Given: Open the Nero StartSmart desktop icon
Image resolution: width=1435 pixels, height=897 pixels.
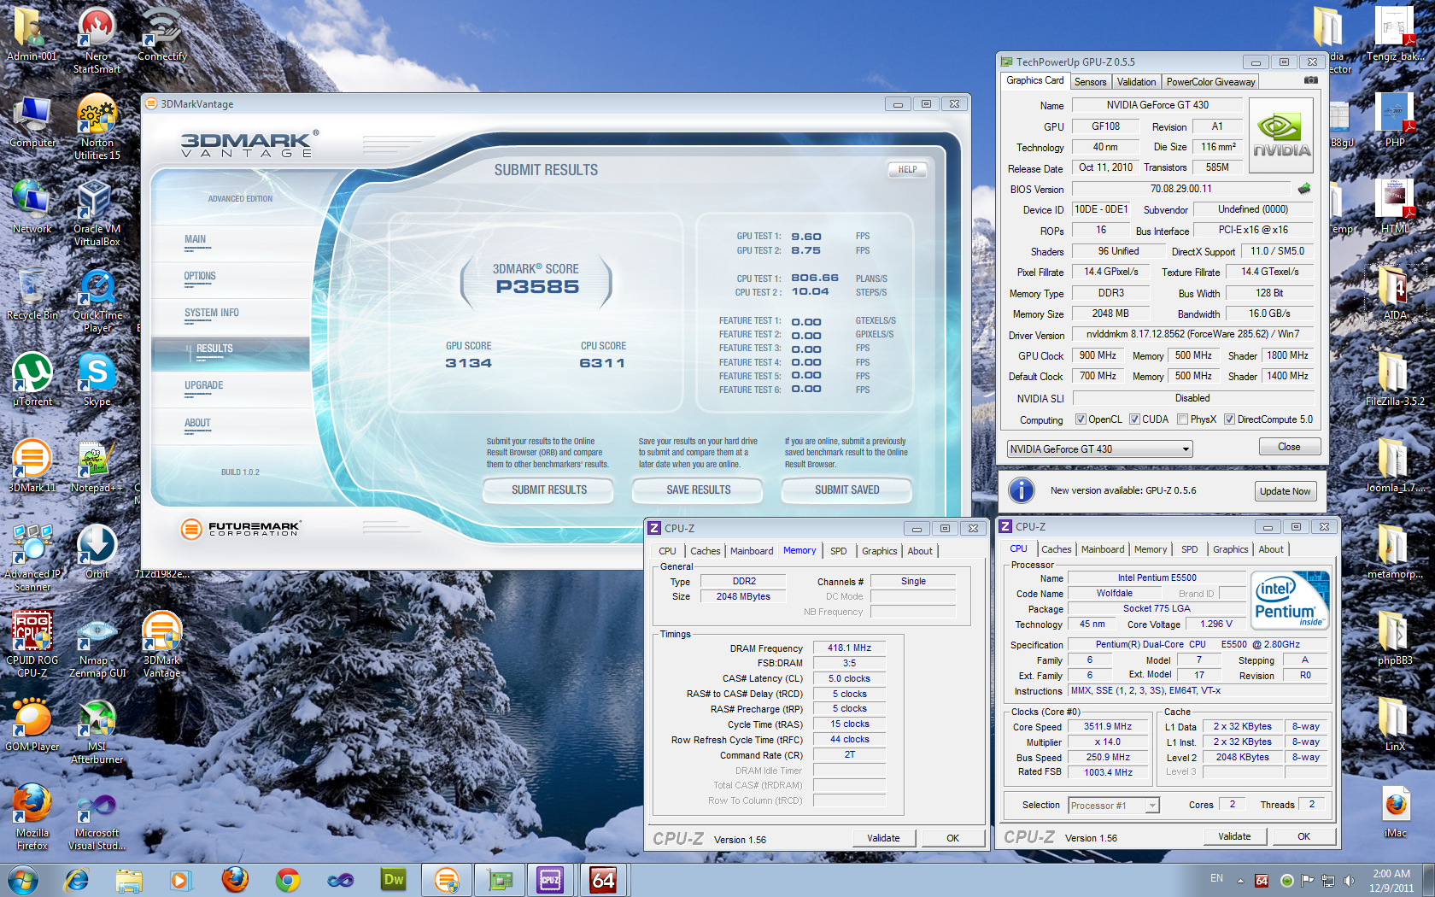Looking at the screenshot, I should pyautogui.click(x=97, y=41).
